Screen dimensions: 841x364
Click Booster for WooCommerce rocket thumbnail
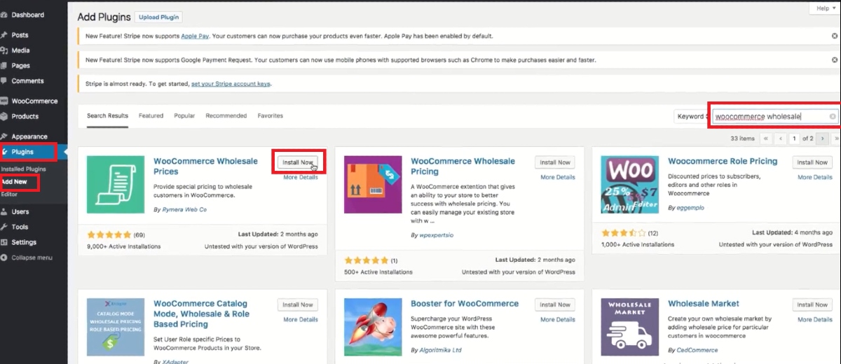tap(373, 327)
